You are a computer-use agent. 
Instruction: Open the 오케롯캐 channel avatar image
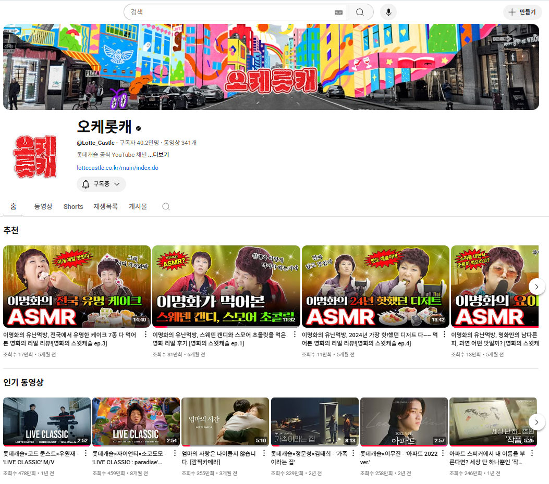(35, 156)
